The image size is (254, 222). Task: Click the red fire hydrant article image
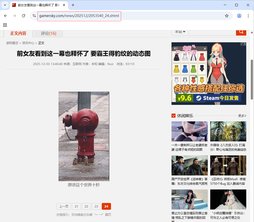click(x=84, y=136)
